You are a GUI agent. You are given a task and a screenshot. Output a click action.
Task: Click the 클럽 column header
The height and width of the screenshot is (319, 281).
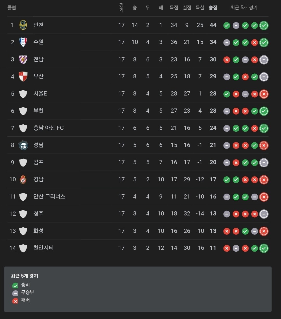11,8
